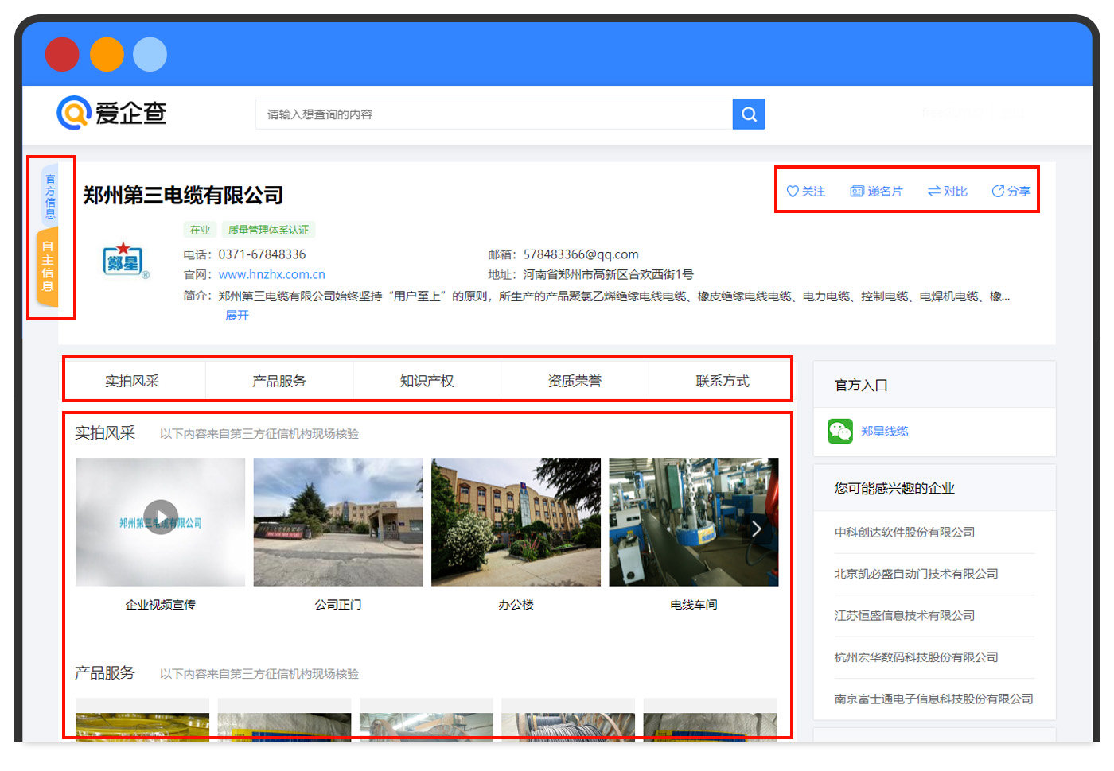Open the 电线车间 photo
This screenshot has height=771, width=1114.
(x=694, y=522)
